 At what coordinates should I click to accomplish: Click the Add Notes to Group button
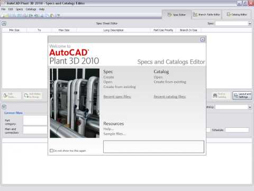(x=33, y=95)
